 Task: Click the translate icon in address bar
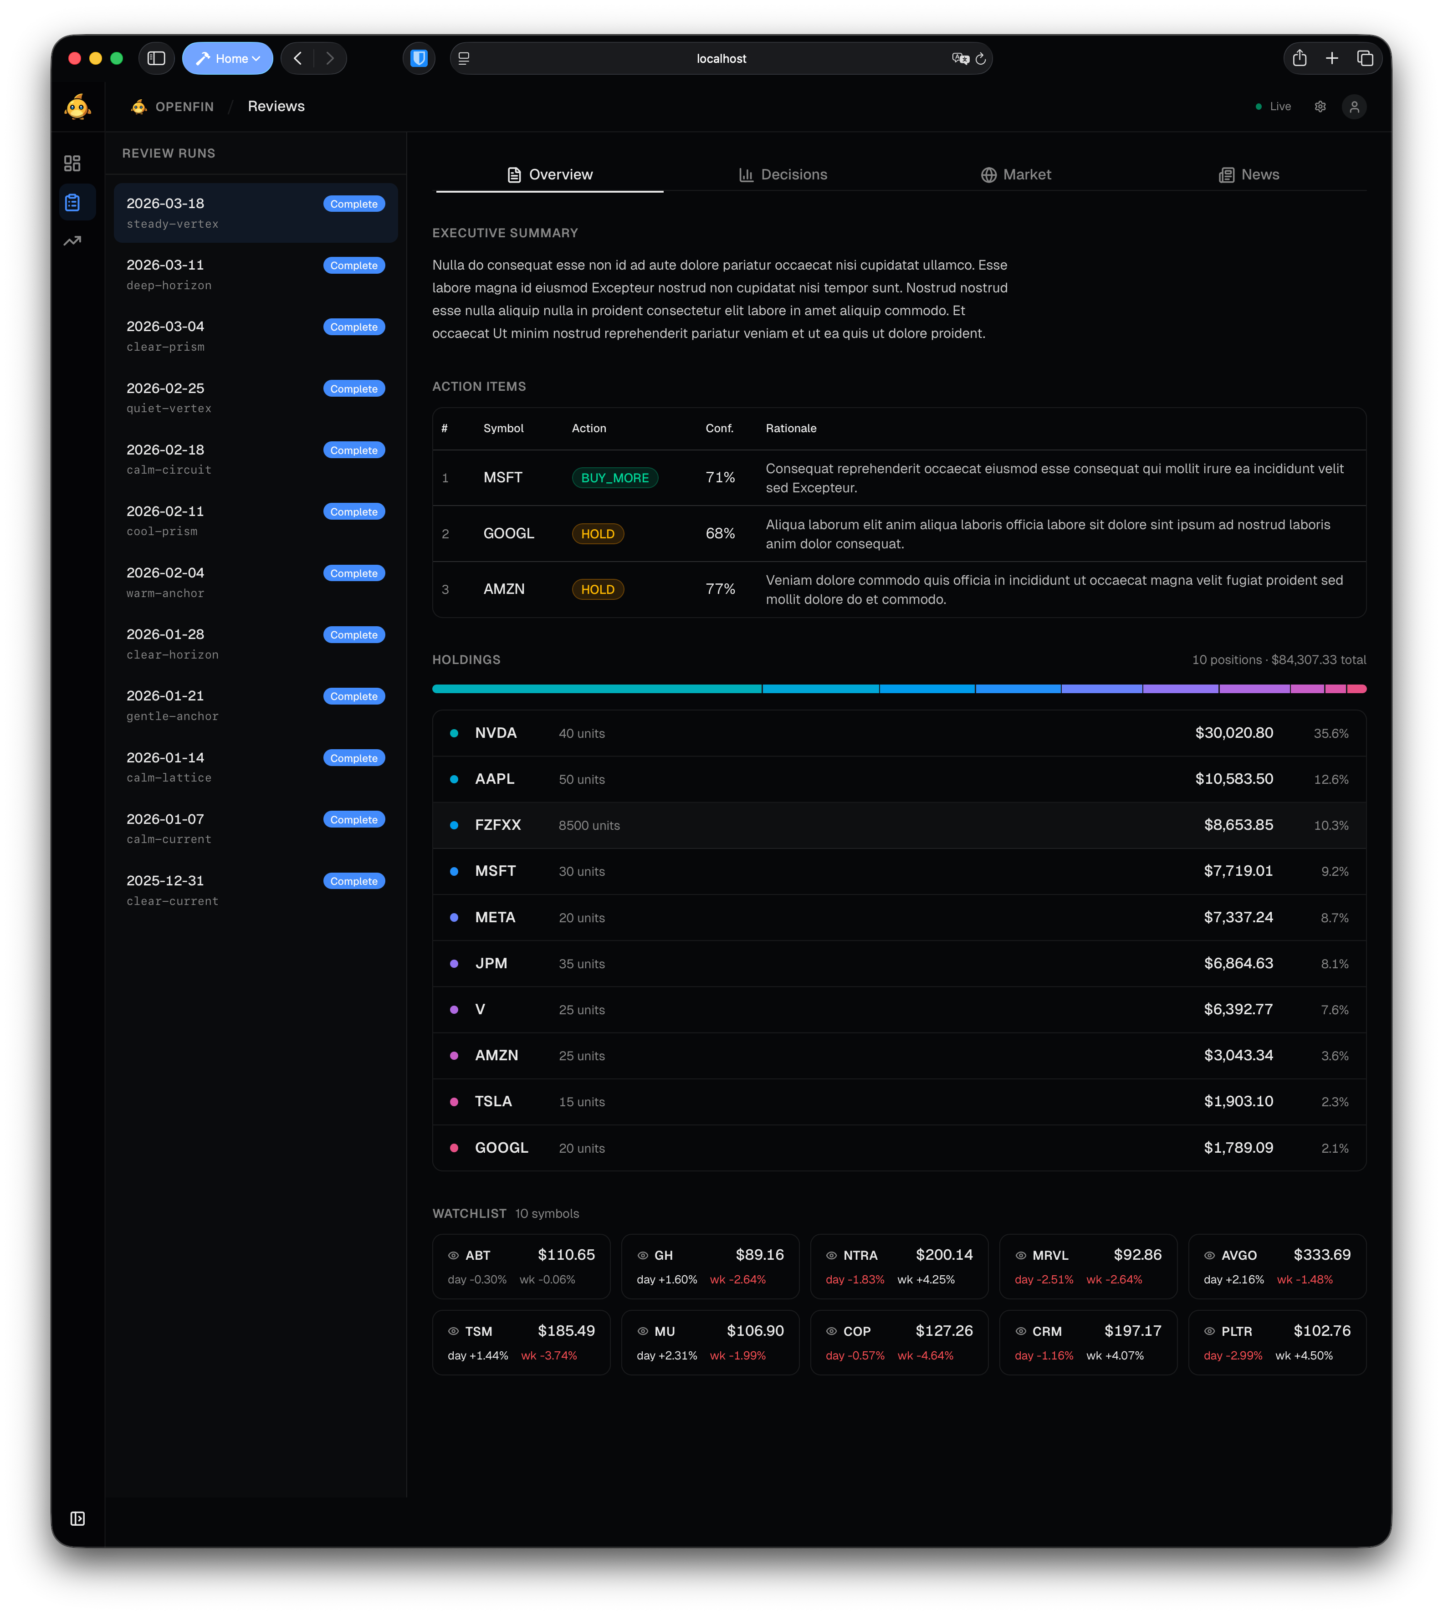960,59
